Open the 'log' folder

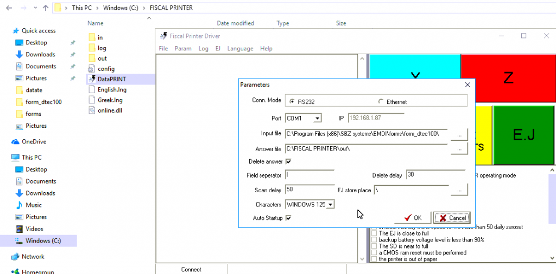tap(102, 48)
